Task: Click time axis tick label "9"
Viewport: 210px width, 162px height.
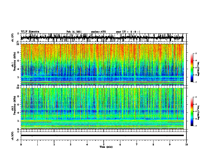Action: point(170,145)
